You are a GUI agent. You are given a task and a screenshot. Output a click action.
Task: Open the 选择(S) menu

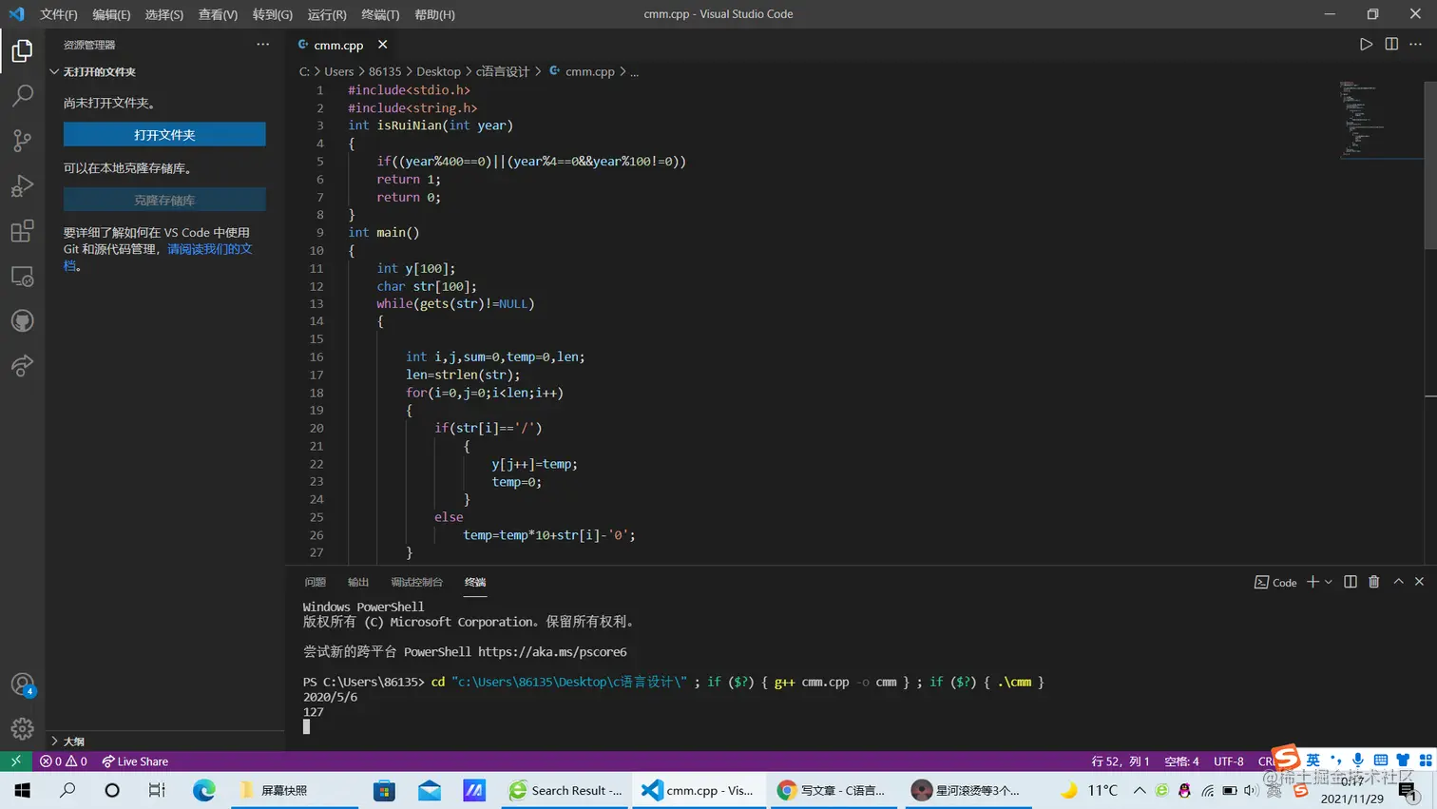click(x=164, y=14)
